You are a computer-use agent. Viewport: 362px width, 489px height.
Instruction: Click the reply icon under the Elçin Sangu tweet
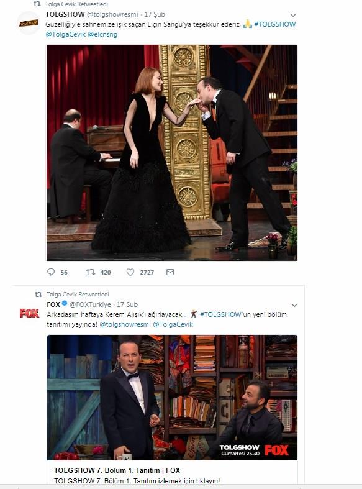[x=51, y=272]
